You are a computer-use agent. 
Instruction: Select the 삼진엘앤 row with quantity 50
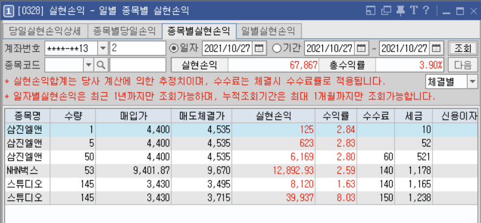point(241,157)
